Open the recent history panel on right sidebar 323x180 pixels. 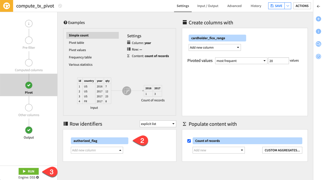coord(318,56)
